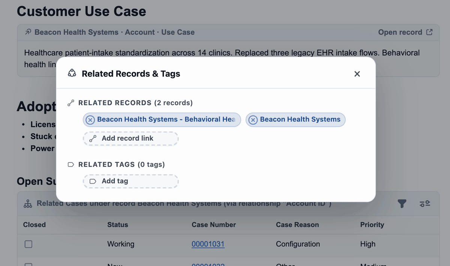Image resolution: width=450 pixels, height=266 pixels.
Task: Click the filter funnel icon above cases table
Action: 402,204
